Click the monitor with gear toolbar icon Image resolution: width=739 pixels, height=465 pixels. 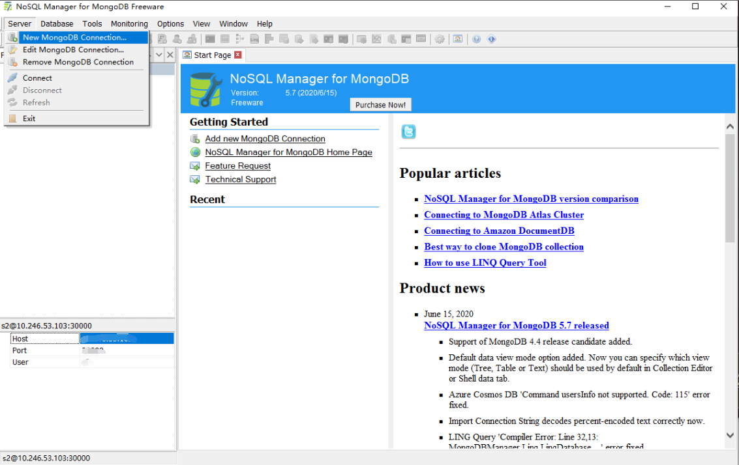[361, 39]
